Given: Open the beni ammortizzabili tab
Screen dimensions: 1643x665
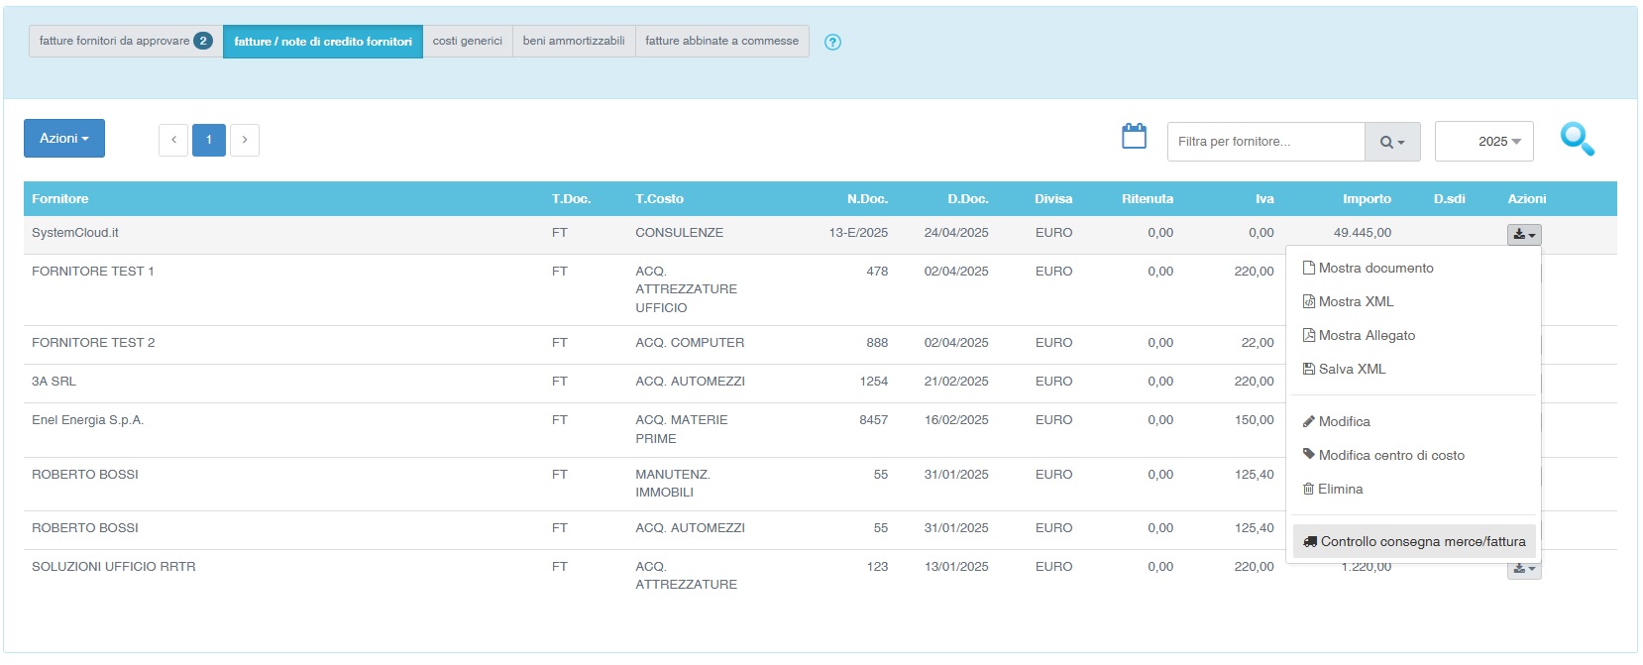Looking at the screenshot, I should coord(574,42).
